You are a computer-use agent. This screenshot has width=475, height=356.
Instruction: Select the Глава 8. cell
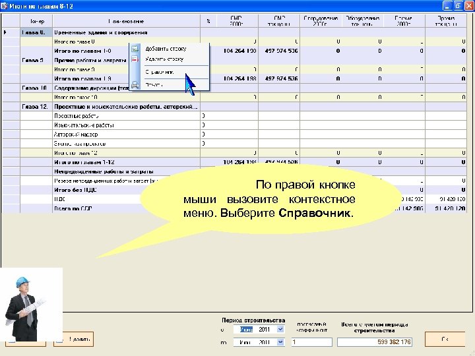[36, 32]
